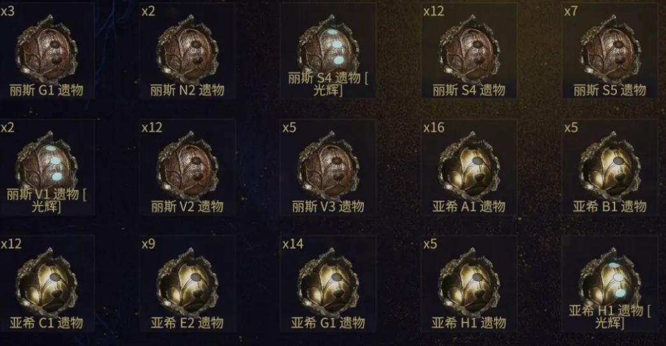This screenshot has width=666, height=346.
Task: Click the 丽斯 G1 遗物 name label
Action: pyautogui.click(x=47, y=90)
